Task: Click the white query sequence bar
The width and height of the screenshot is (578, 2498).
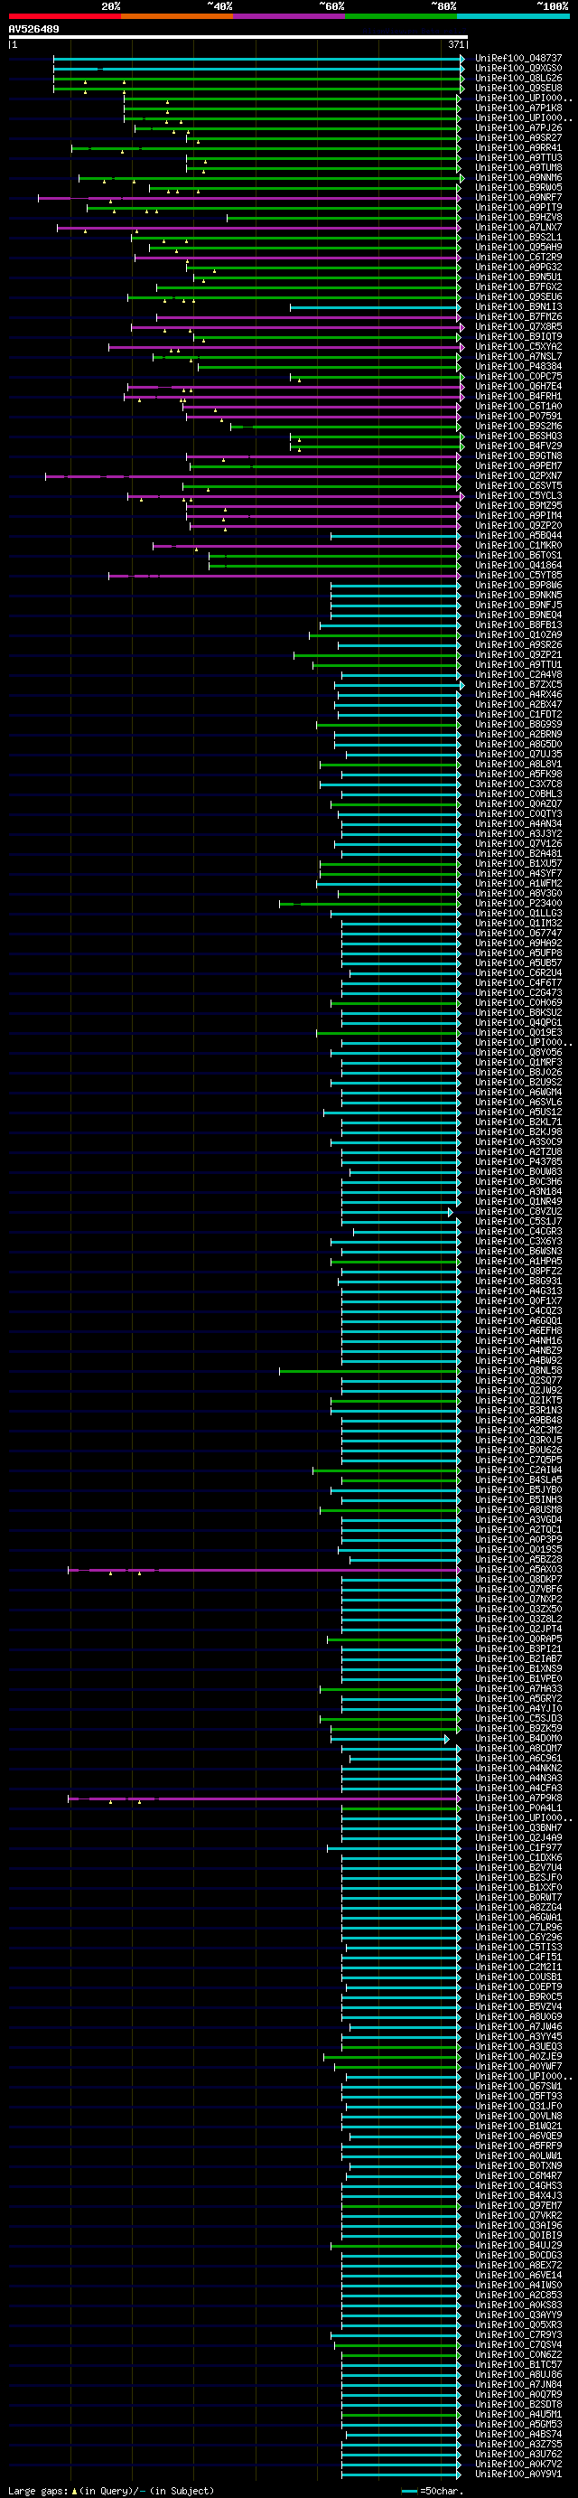Action: [238, 37]
